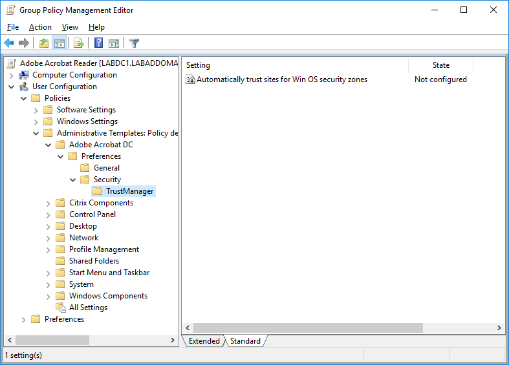Collapse the Adobe Acrobat DC node

pos(48,145)
